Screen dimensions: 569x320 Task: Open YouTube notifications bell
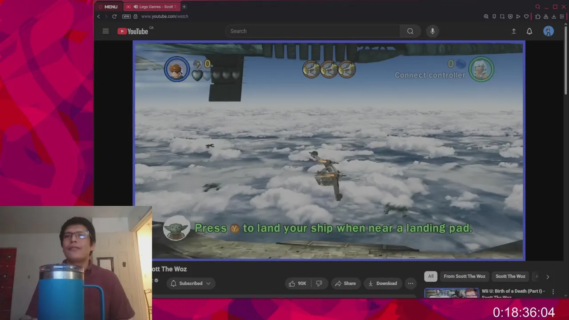click(529, 31)
